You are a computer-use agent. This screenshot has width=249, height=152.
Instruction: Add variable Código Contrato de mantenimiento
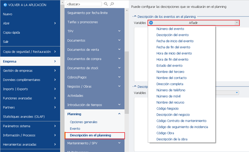pyautogui.click(x=181, y=121)
